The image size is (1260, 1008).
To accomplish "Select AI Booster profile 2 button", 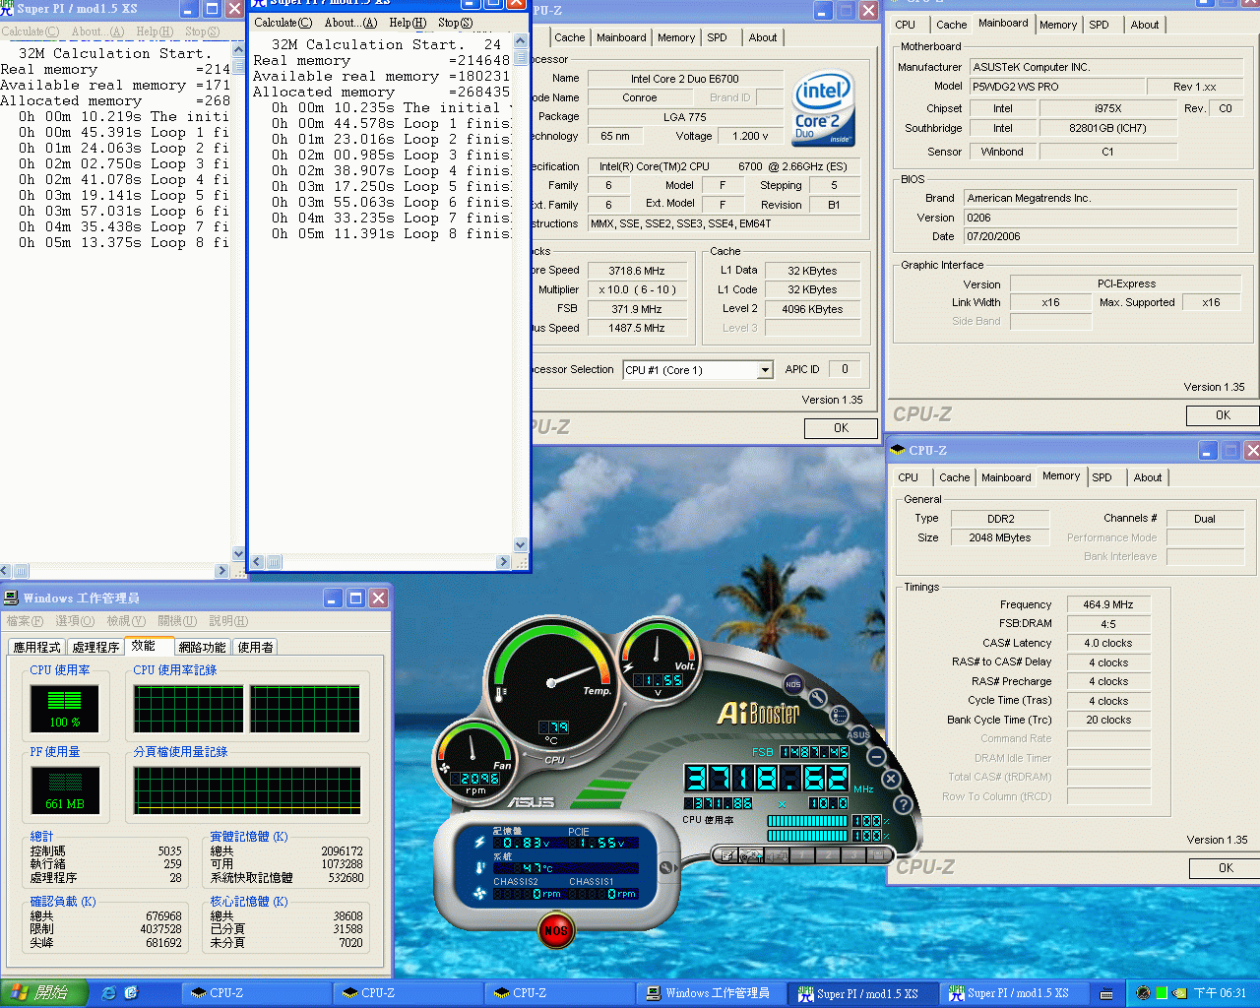I will (x=828, y=855).
